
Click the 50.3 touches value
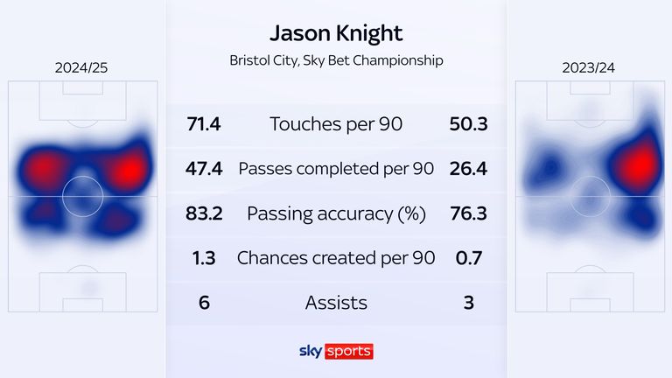468,124
